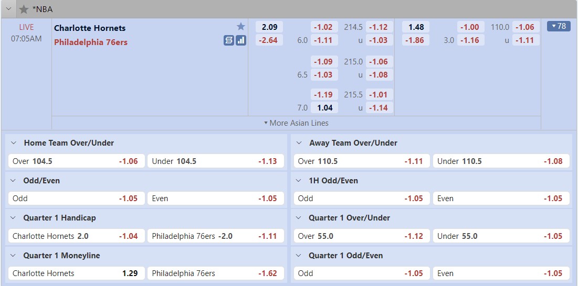578x286 pixels.
Task: Collapse Quarter 1 Over/Under chevron
Action: coord(299,218)
